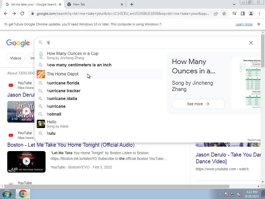
Task: Open the muted volume tray icon
Action: pyautogui.click(x=239, y=194)
